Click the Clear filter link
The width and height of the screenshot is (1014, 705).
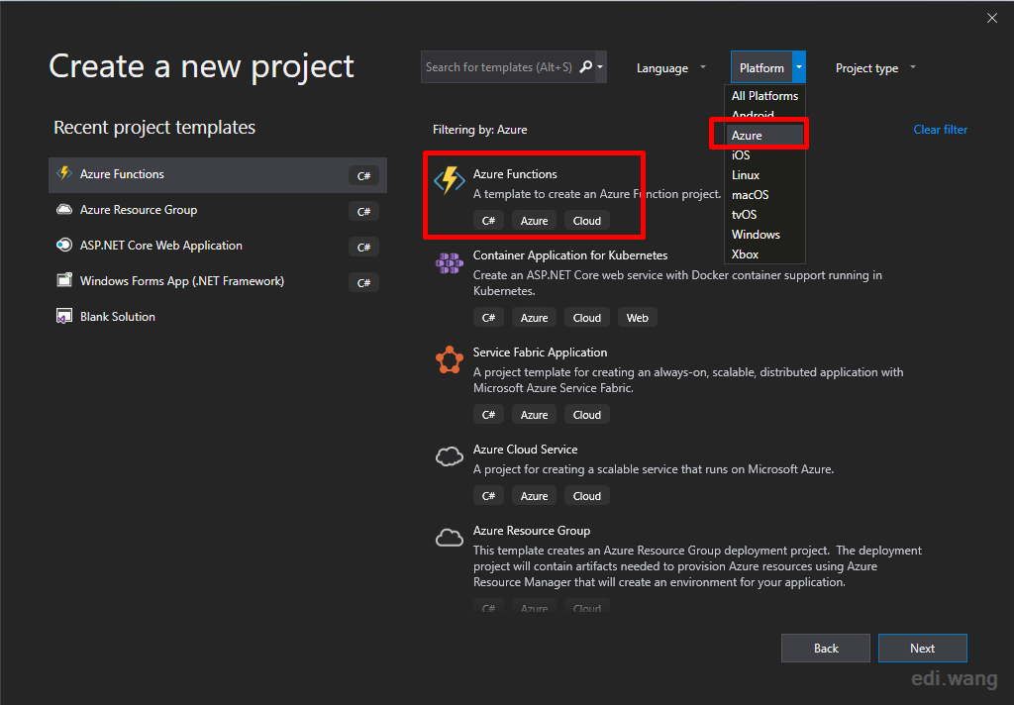tap(941, 130)
